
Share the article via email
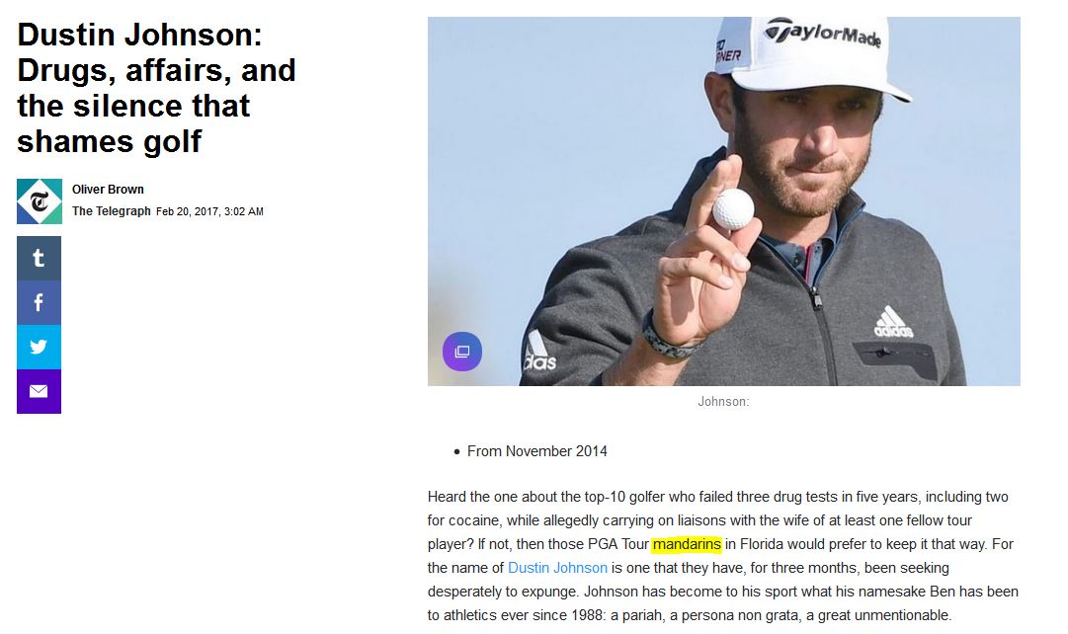(x=39, y=391)
